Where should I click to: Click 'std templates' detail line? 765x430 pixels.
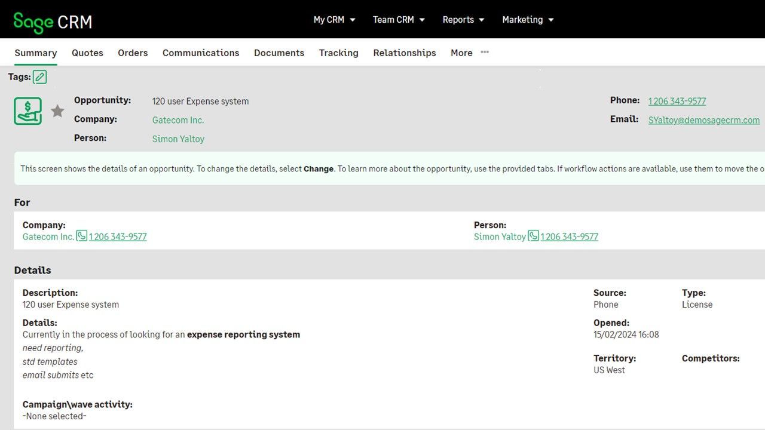pyautogui.click(x=50, y=362)
